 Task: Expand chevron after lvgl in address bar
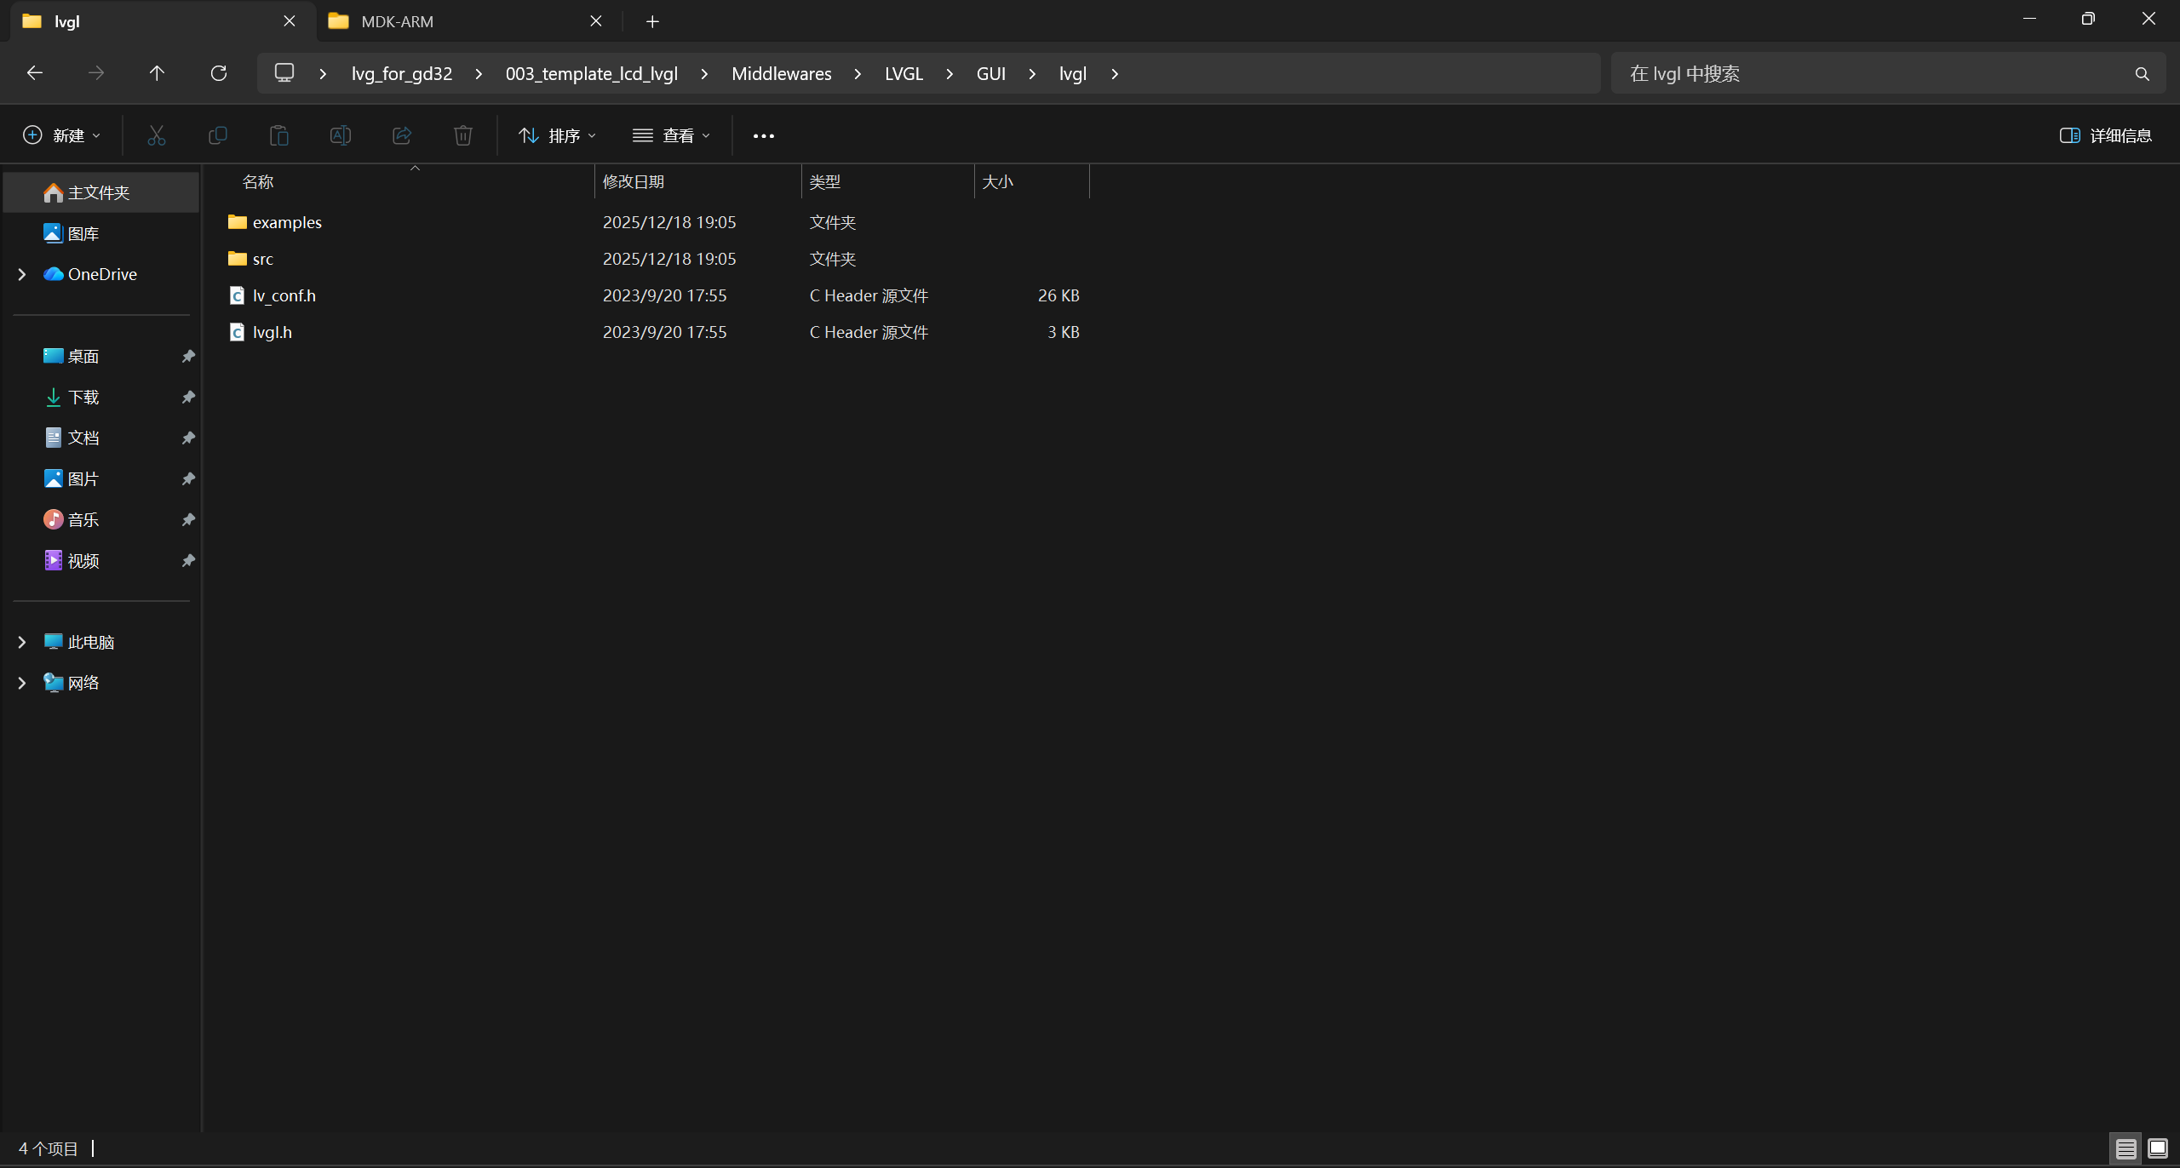(x=1115, y=74)
